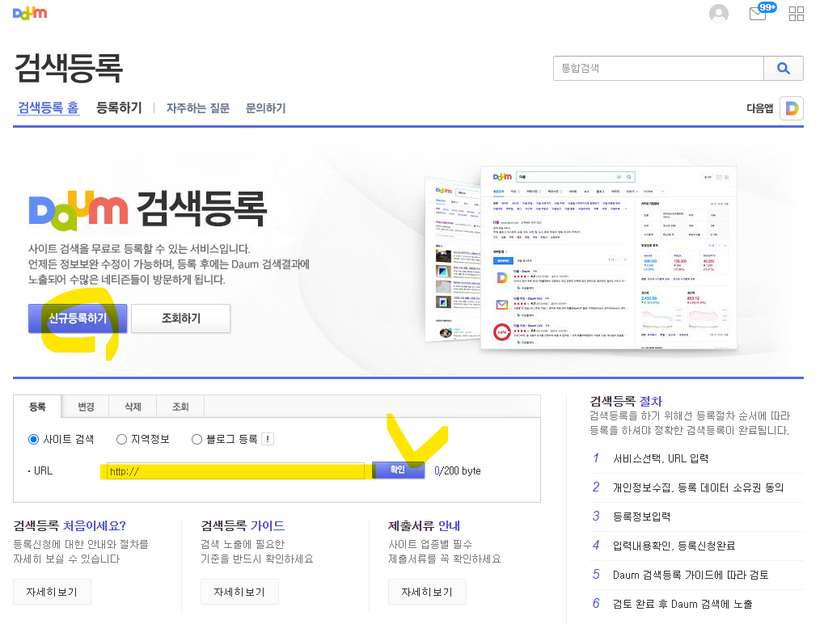824x641 pixels.
Task: Click the Daum logo in the header
Action: coord(29,12)
